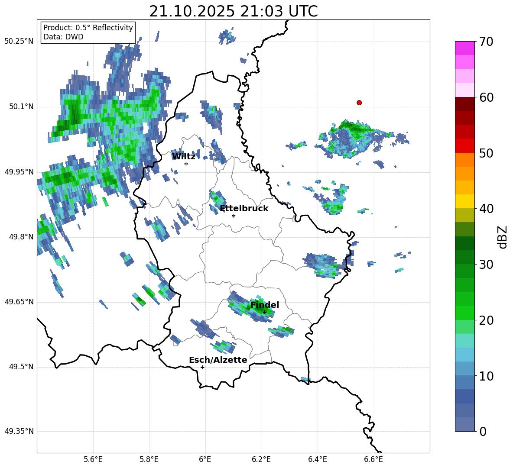The image size is (513, 468).
Task: Click the colorbar value 70
Action: tap(486, 42)
